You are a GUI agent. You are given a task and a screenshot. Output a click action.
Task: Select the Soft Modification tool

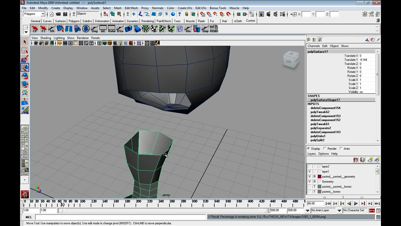coord(25,102)
